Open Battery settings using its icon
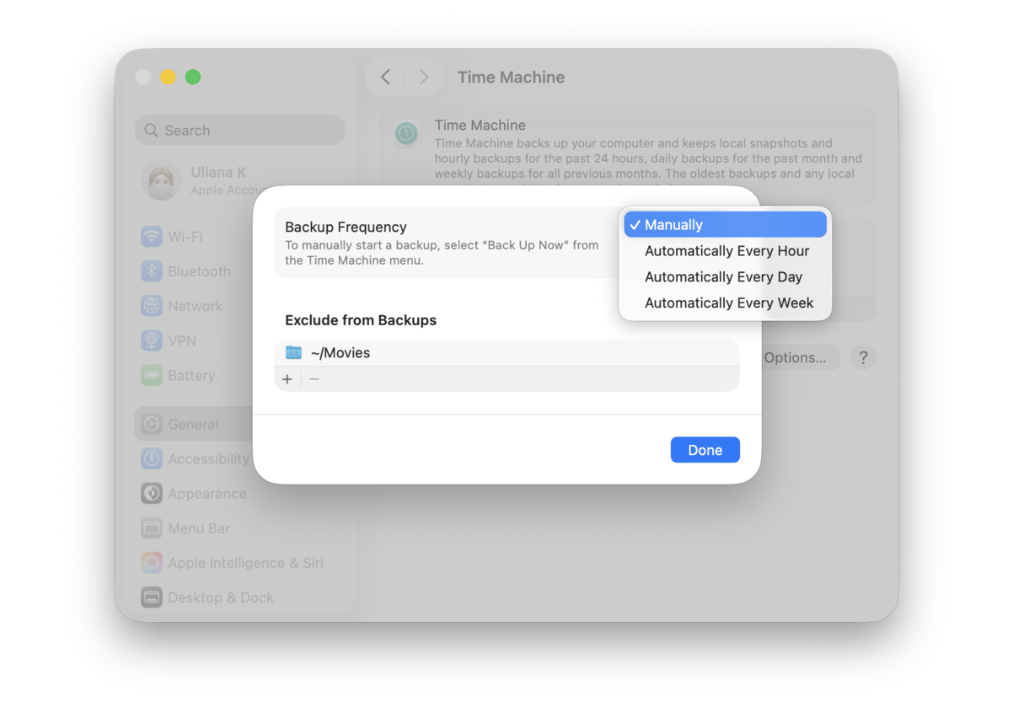Image resolution: width=1024 pixels, height=712 pixels. pos(152,375)
